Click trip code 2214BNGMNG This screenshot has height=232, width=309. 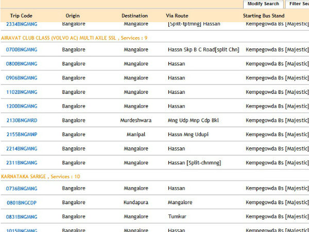[x=22, y=149]
